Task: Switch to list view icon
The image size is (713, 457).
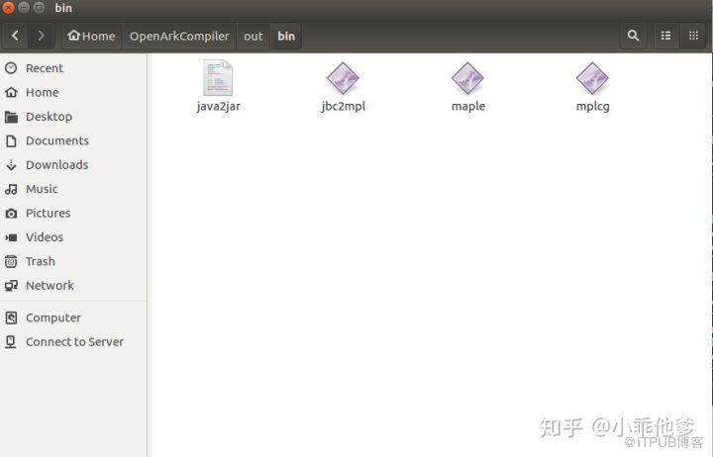Action: click(x=666, y=36)
